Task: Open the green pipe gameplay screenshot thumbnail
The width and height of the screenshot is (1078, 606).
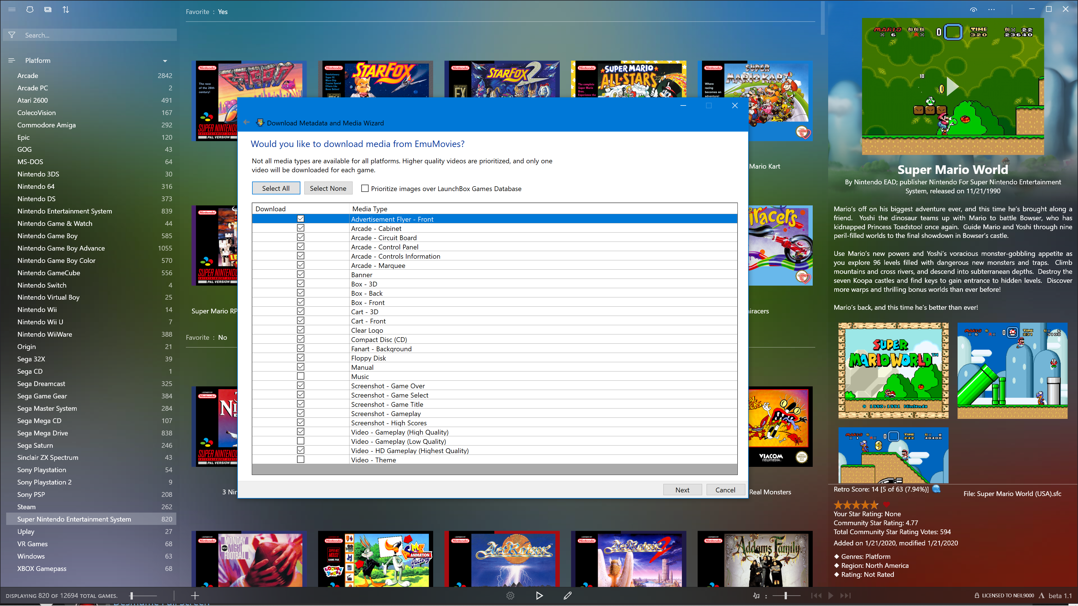Action: pyautogui.click(x=1012, y=371)
